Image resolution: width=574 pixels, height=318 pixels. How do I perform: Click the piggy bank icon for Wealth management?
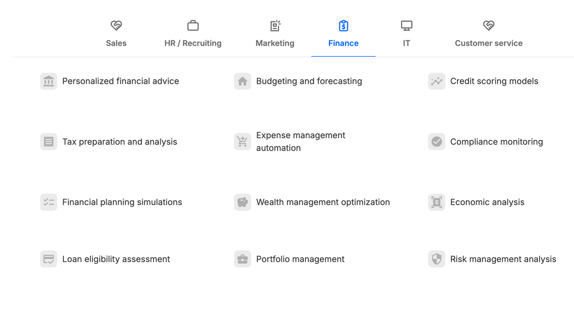click(x=242, y=202)
